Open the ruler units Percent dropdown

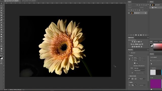click(x=142, y=79)
